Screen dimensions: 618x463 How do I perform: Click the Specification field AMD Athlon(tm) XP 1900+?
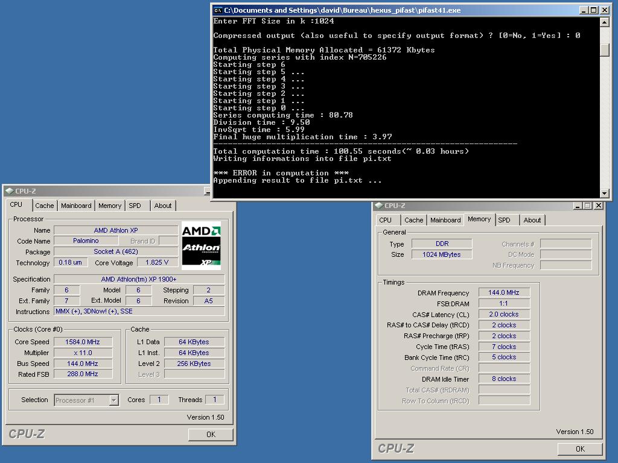click(x=139, y=279)
